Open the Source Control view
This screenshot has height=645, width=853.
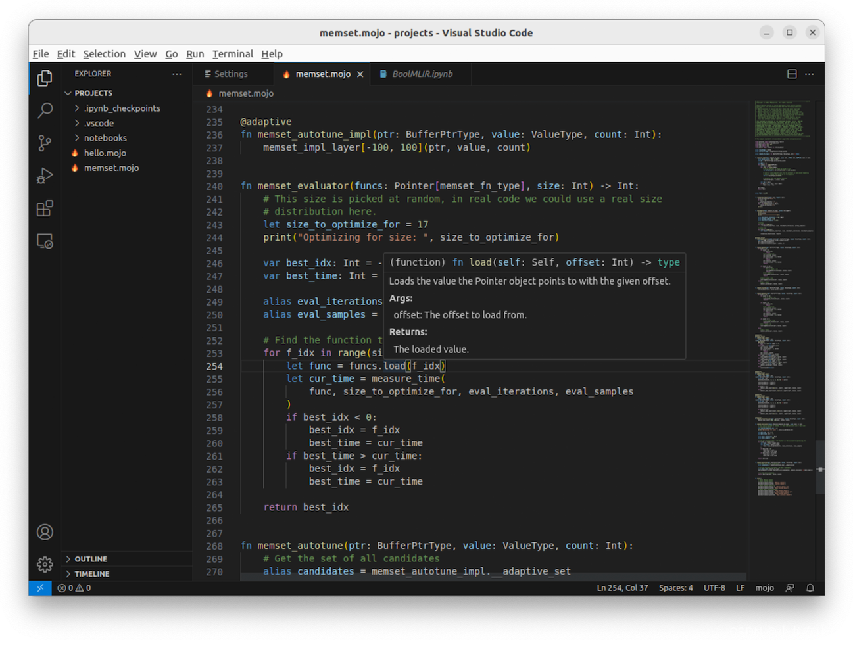click(x=45, y=143)
